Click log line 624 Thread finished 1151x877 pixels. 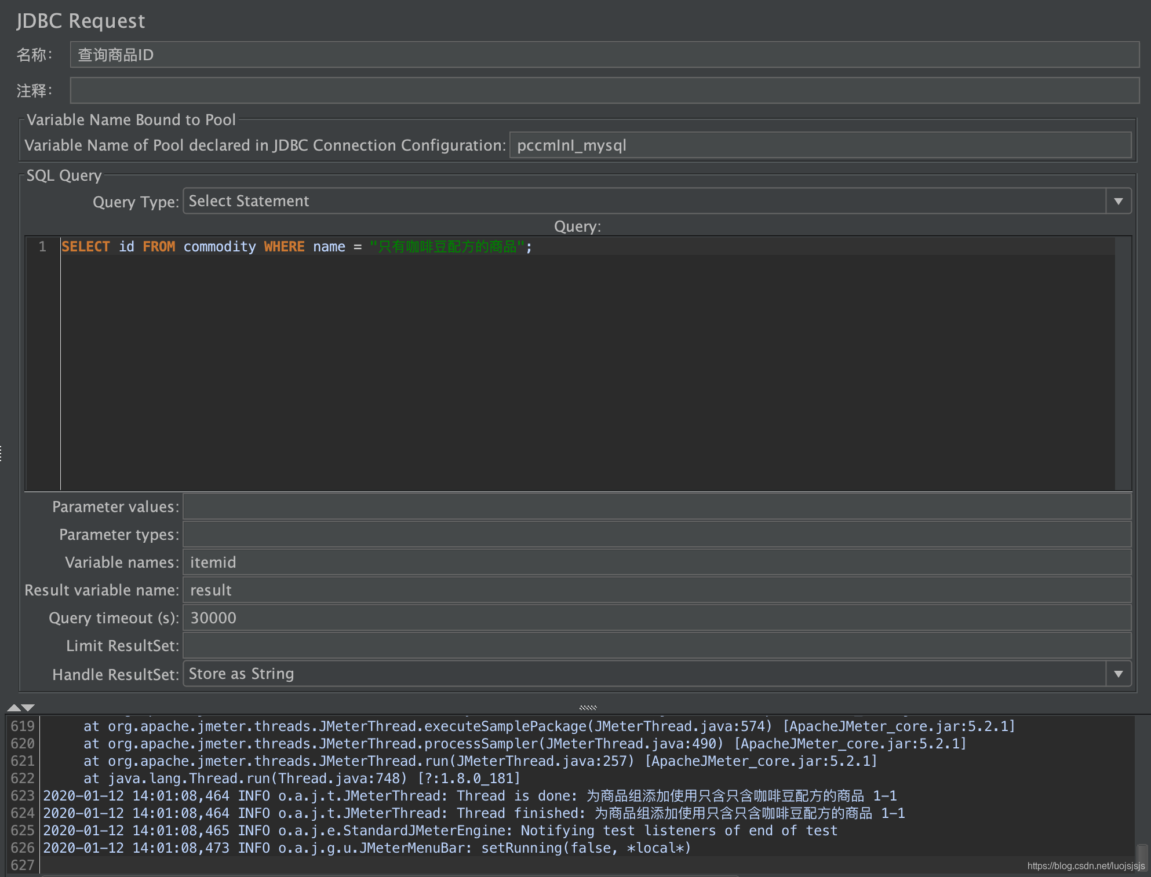click(x=474, y=813)
